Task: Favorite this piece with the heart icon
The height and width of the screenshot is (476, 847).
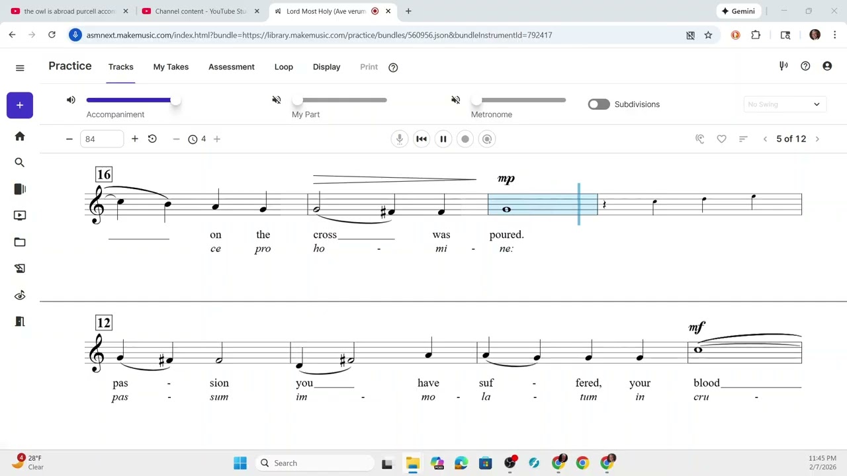Action: 722,139
